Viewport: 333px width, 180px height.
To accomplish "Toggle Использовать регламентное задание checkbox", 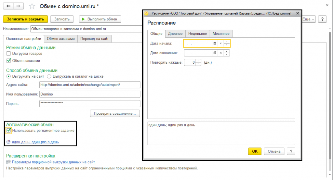I will (x=8, y=131).
